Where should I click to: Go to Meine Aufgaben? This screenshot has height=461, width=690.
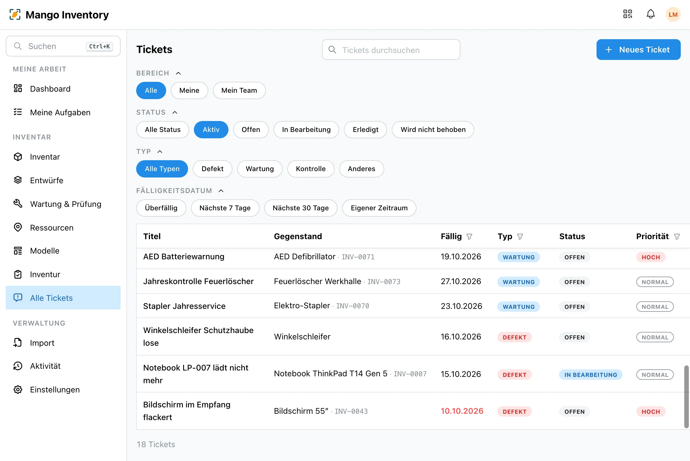pyautogui.click(x=63, y=112)
